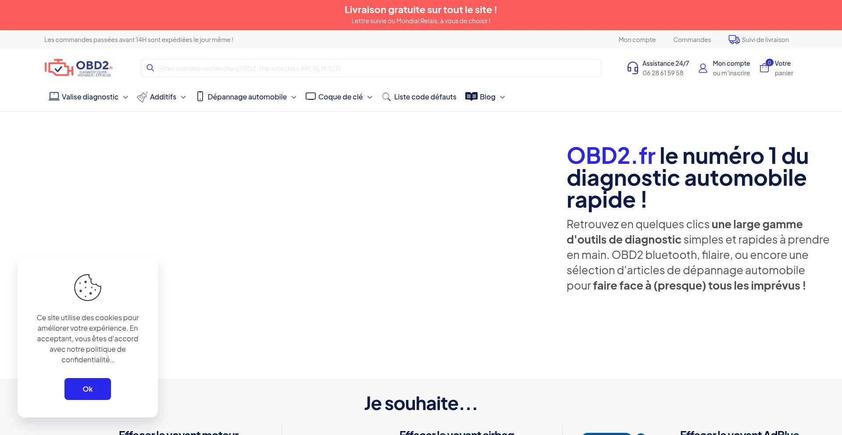Click the Suivi de livraison link
Viewport: 842px width, 435px height.
(765, 39)
